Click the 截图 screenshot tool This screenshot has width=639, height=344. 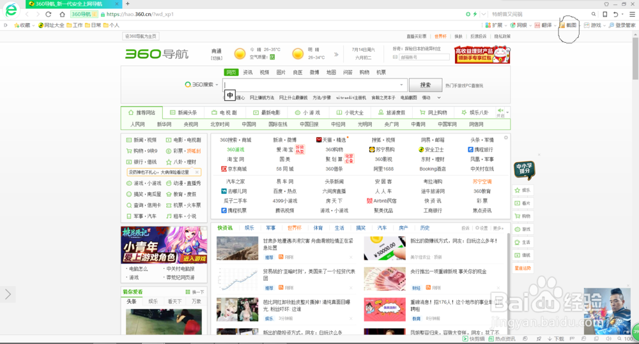pos(569,26)
